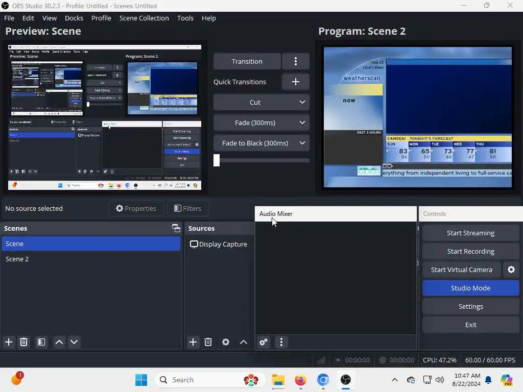The width and height of the screenshot is (523, 392).
Task: Click Start Recording
Action: [470, 251]
